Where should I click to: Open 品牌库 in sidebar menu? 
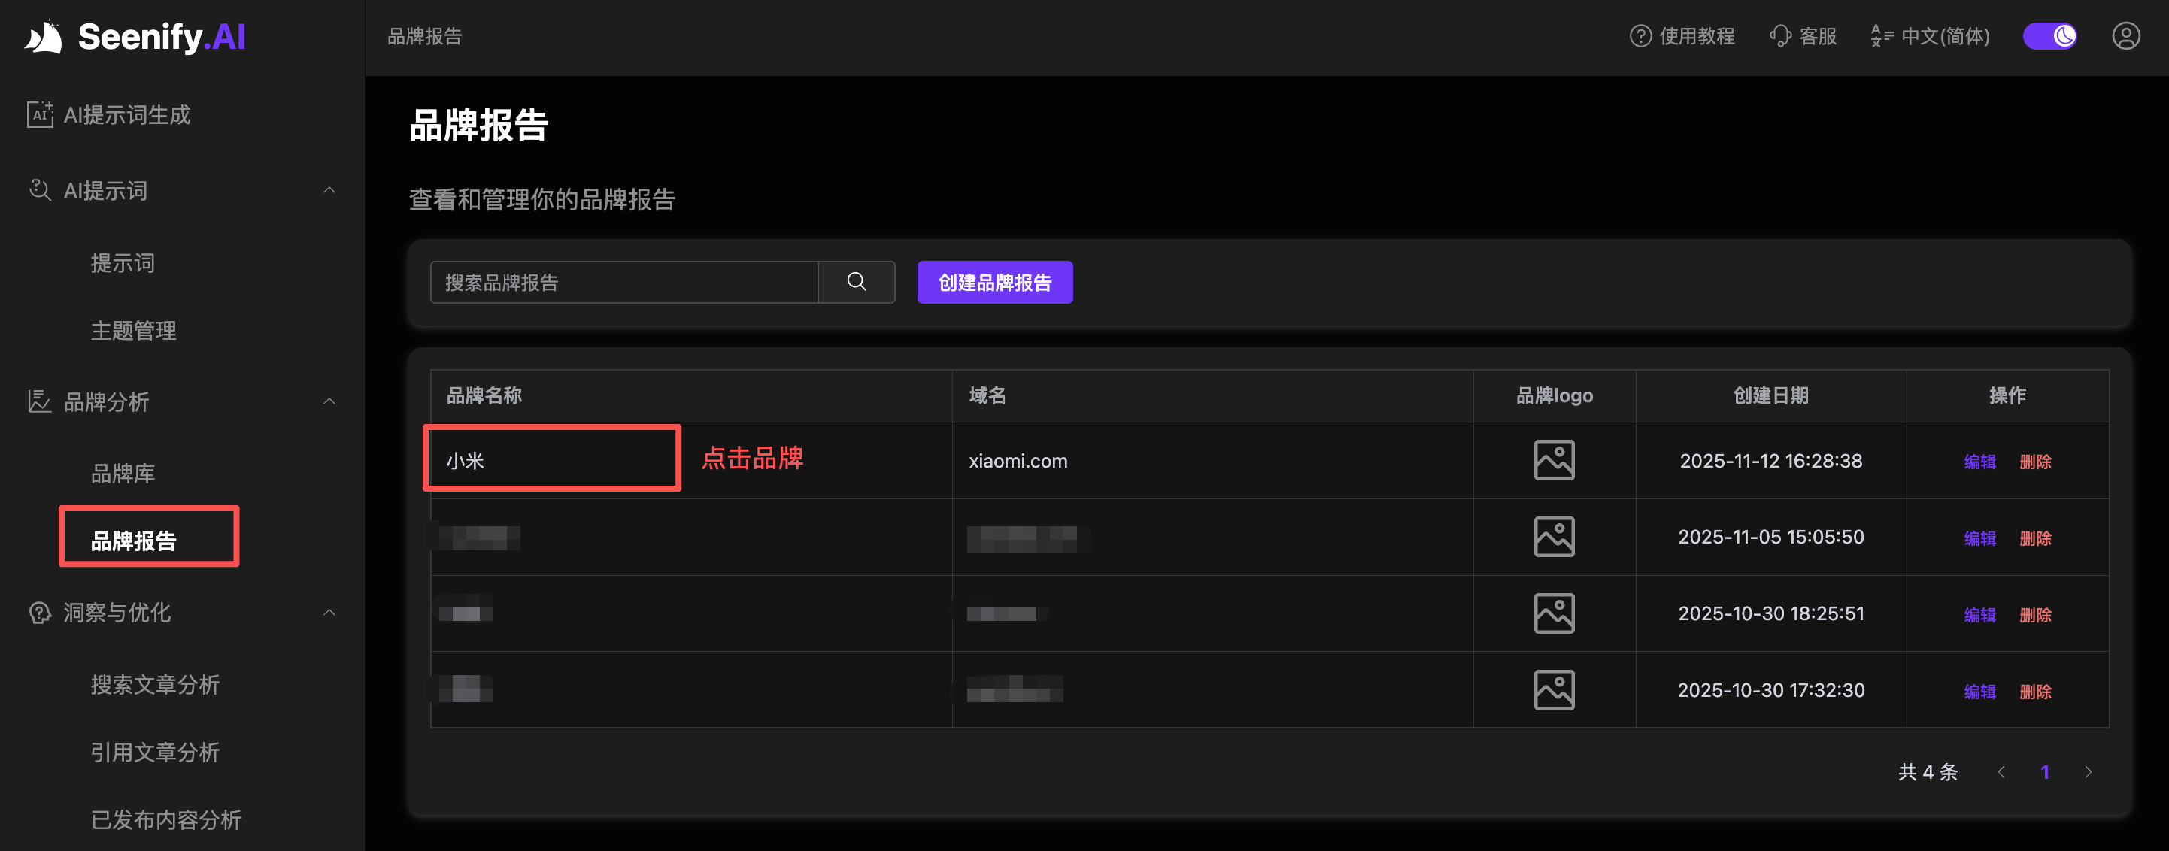click(x=123, y=474)
